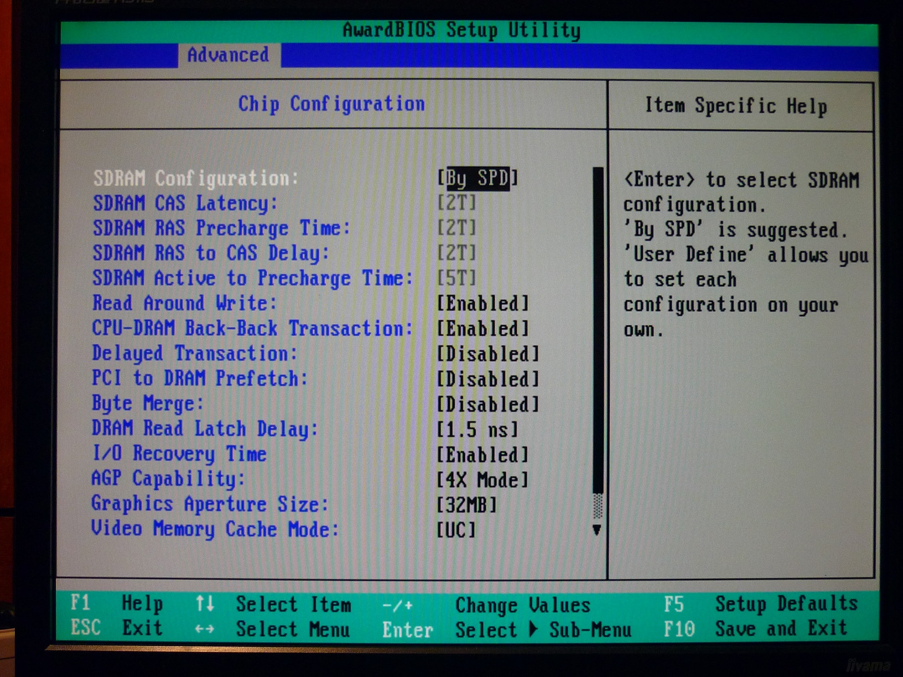Click the SDRAM RAS Precharge Time label
Image resolution: width=903 pixels, height=677 pixels.
tap(221, 228)
